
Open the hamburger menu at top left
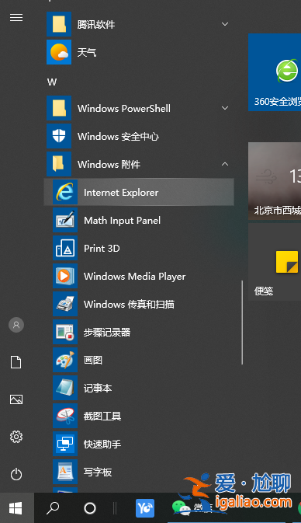[x=16, y=17]
